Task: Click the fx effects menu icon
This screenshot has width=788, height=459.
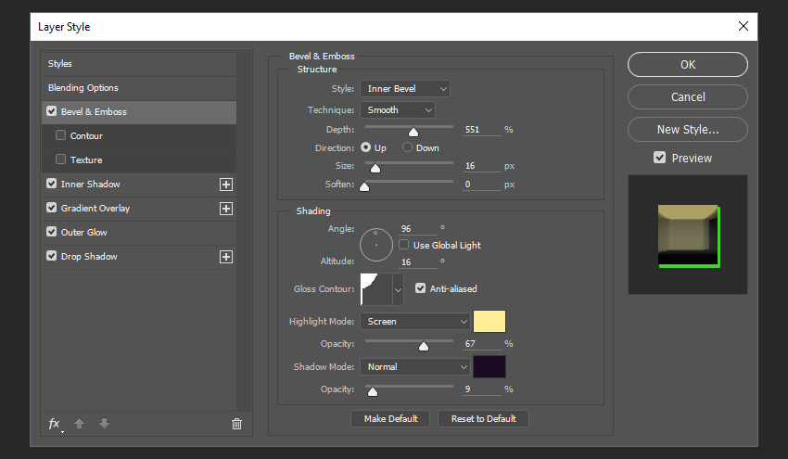Action: pos(55,424)
